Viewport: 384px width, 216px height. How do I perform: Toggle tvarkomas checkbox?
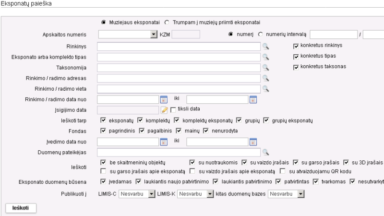[x=316, y=181]
